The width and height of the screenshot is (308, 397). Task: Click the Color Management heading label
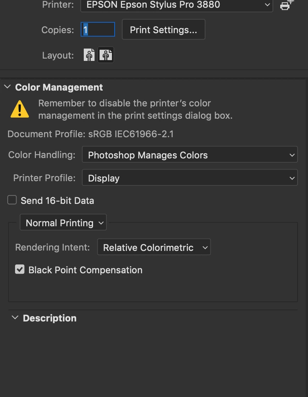tap(59, 87)
